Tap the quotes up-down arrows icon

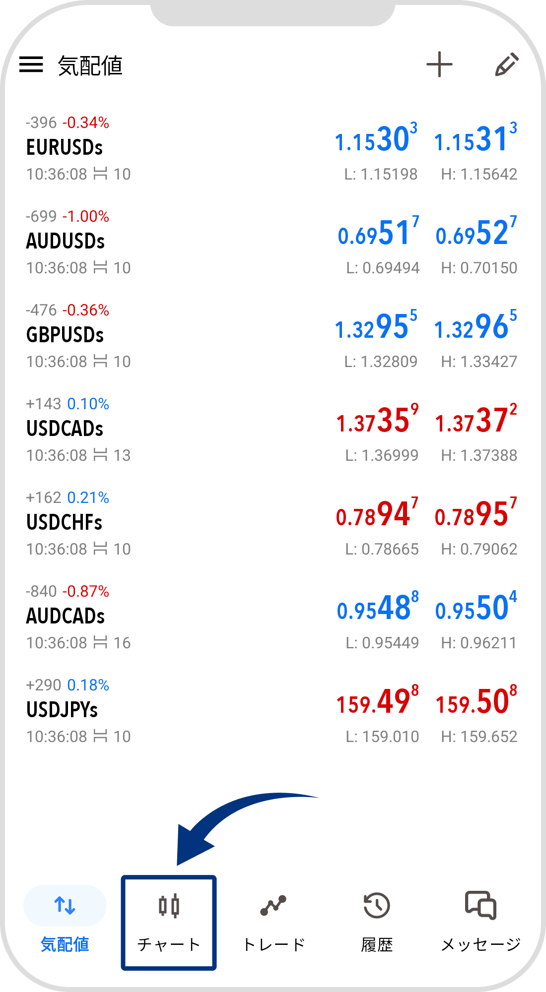pos(65,906)
